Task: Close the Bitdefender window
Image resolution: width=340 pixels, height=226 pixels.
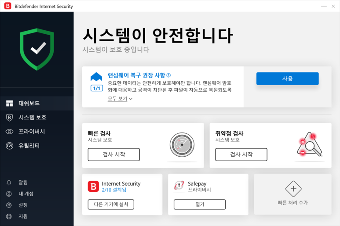Action: (x=333, y=6)
